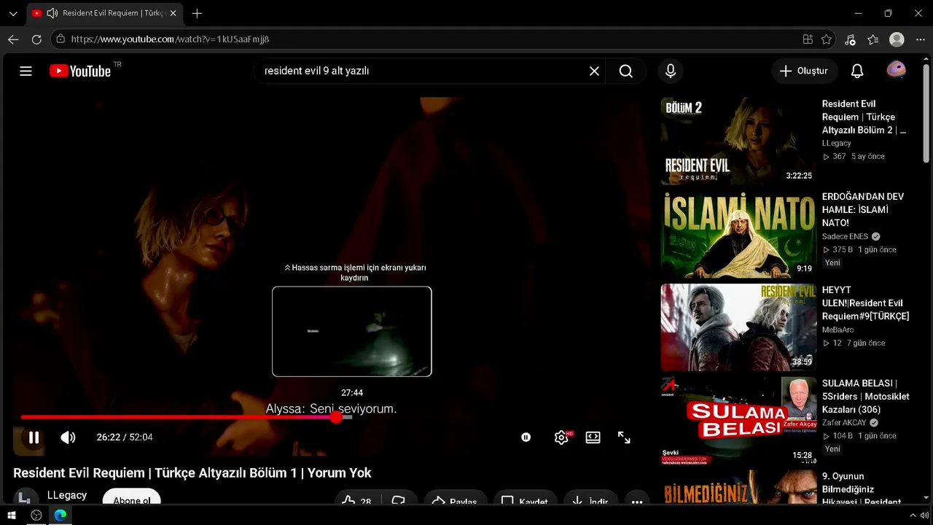The height and width of the screenshot is (525, 933).
Task: Go back in the browser
Action: [x=13, y=39]
